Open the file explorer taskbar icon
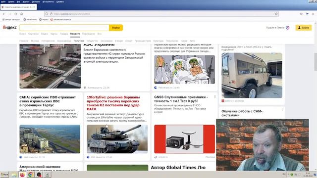 tap(14, 175)
